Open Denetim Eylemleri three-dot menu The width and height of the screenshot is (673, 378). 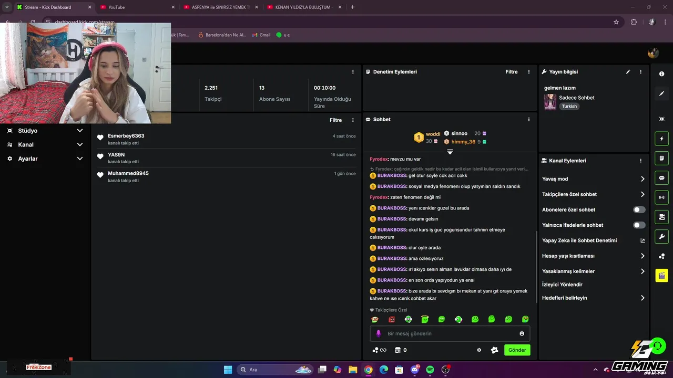click(x=529, y=72)
